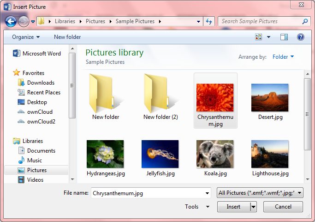Go back using the Back arrow button
315x222 pixels.
(x=11, y=21)
